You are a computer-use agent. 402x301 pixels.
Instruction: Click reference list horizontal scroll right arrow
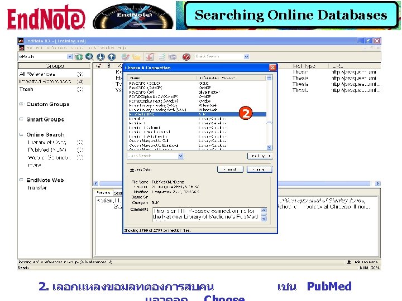[377, 183]
